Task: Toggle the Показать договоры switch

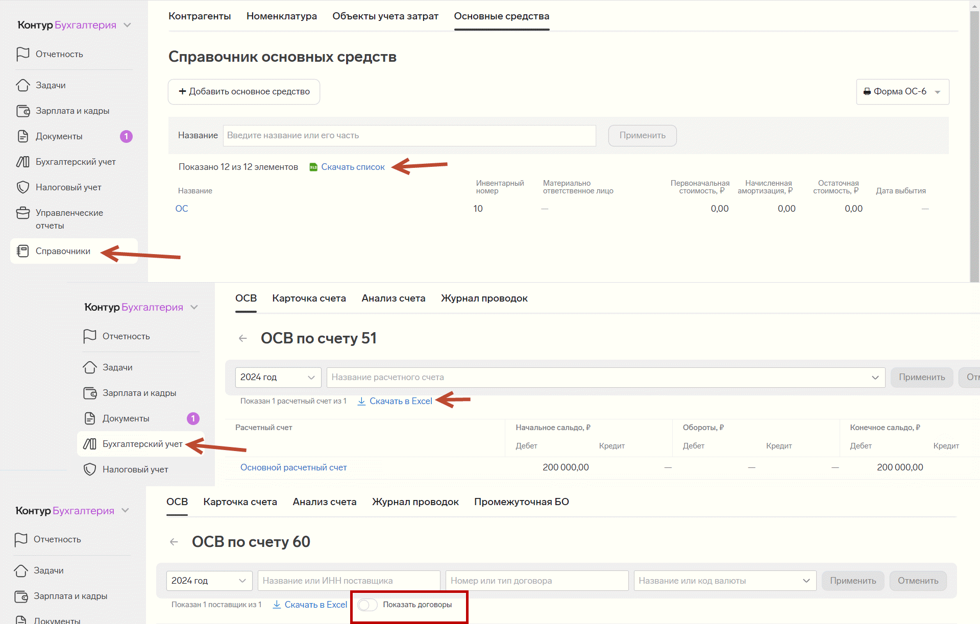Action: [x=367, y=605]
